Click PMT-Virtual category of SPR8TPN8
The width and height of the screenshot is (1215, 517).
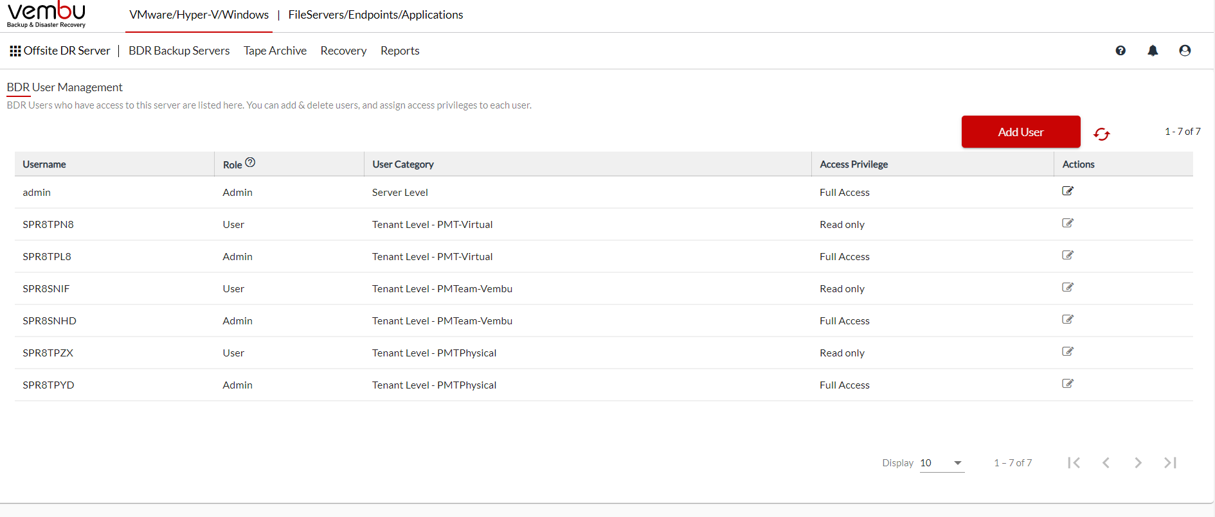(x=433, y=225)
